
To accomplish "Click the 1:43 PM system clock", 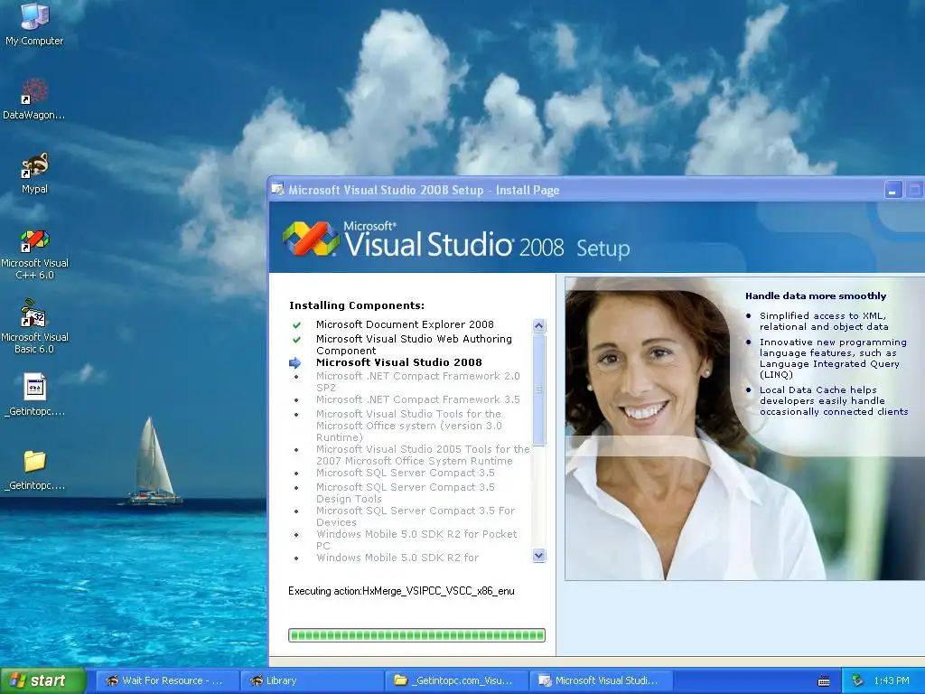I will [892, 680].
